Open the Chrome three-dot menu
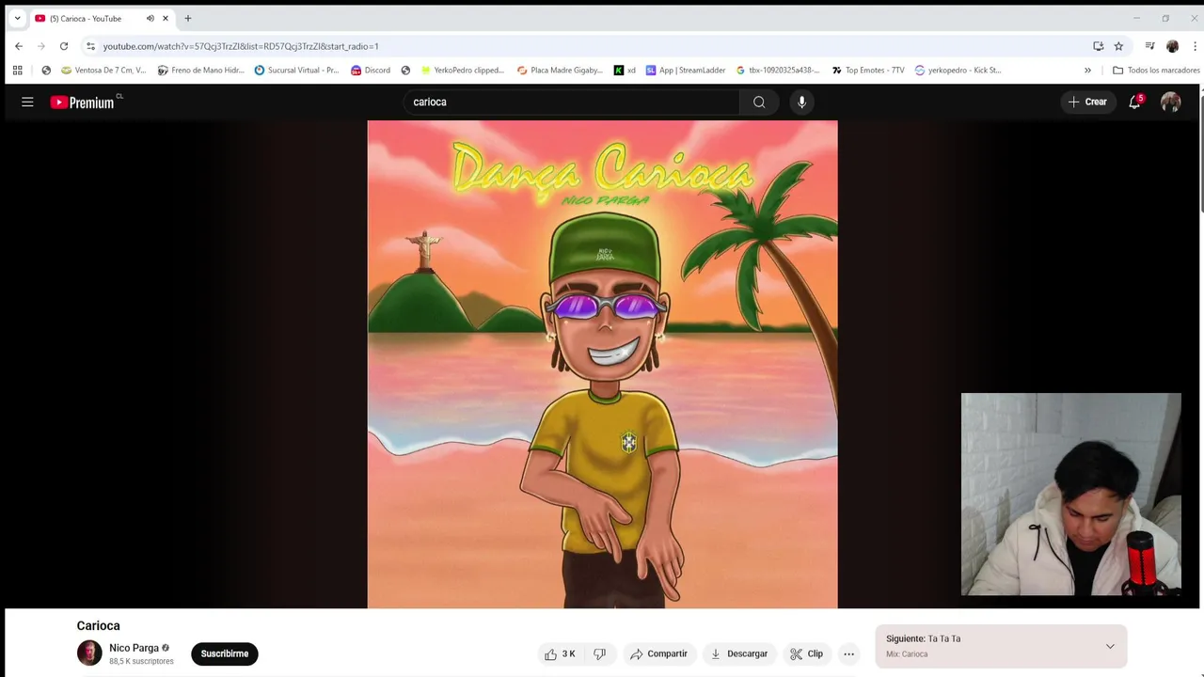This screenshot has width=1204, height=677. [x=1196, y=46]
